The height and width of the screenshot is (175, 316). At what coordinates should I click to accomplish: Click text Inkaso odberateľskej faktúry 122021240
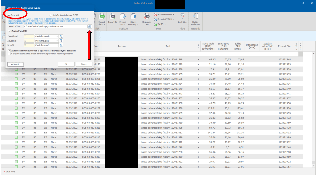pos(161,147)
